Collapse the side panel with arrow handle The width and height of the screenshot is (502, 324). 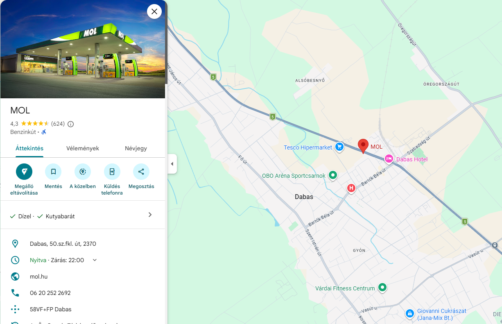pyautogui.click(x=172, y=164)
